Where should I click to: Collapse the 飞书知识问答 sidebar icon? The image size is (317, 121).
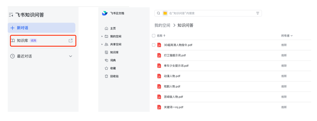pyautogui.click(x=11, y=15)
